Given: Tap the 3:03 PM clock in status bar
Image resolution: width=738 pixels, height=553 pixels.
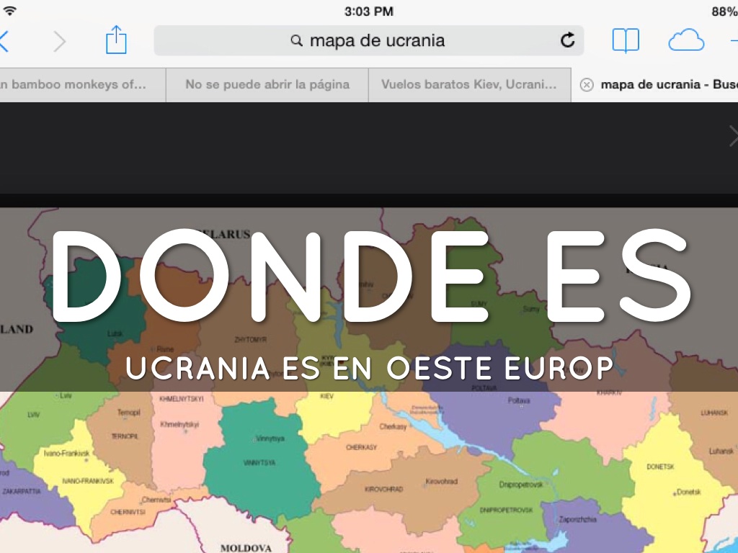Looking at the screenshot, I should pos(369,12).
